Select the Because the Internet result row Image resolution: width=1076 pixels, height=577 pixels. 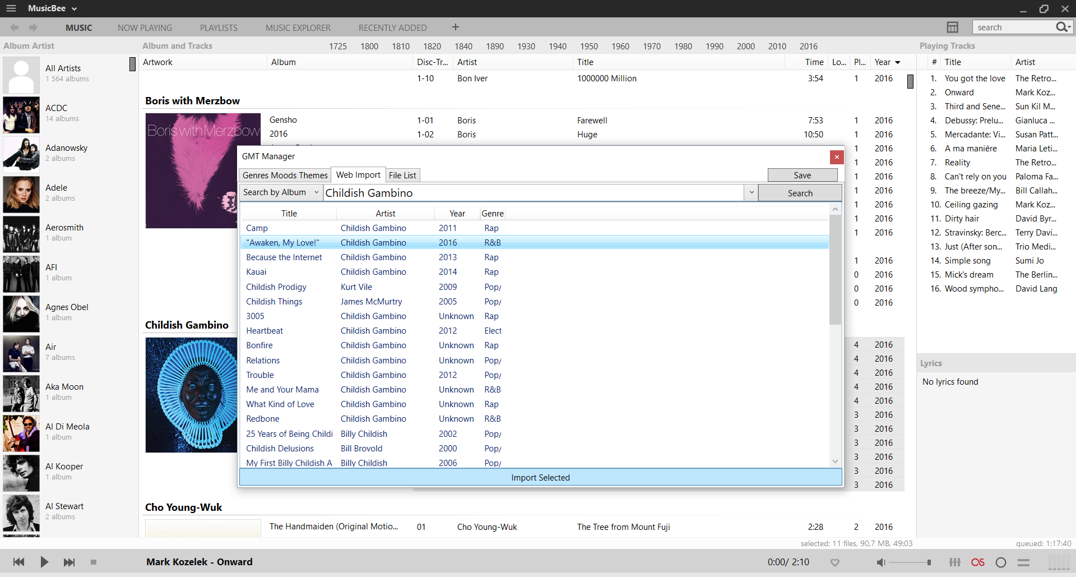[534, 257]
